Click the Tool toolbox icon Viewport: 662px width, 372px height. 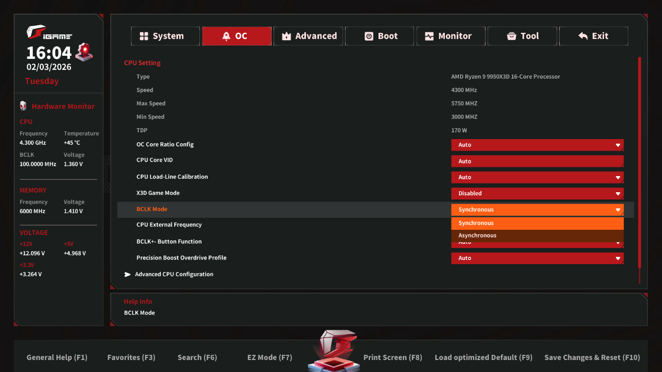click(x=512, y=36)
